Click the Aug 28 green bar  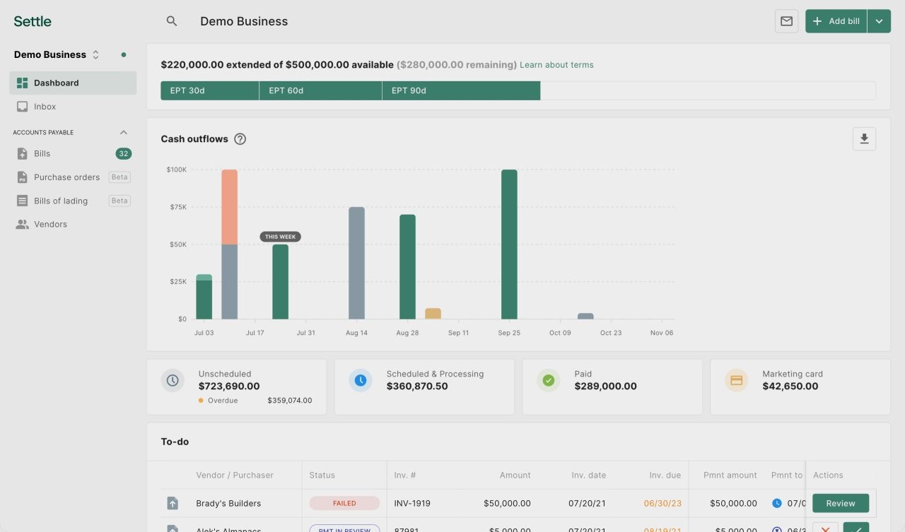click(407, 267)
